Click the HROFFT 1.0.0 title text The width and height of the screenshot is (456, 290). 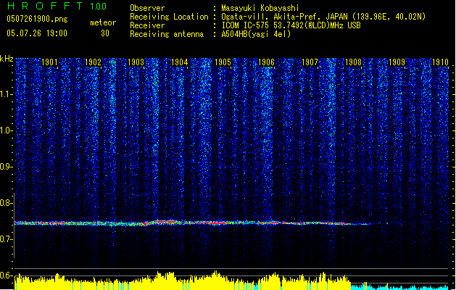(57, 6)
